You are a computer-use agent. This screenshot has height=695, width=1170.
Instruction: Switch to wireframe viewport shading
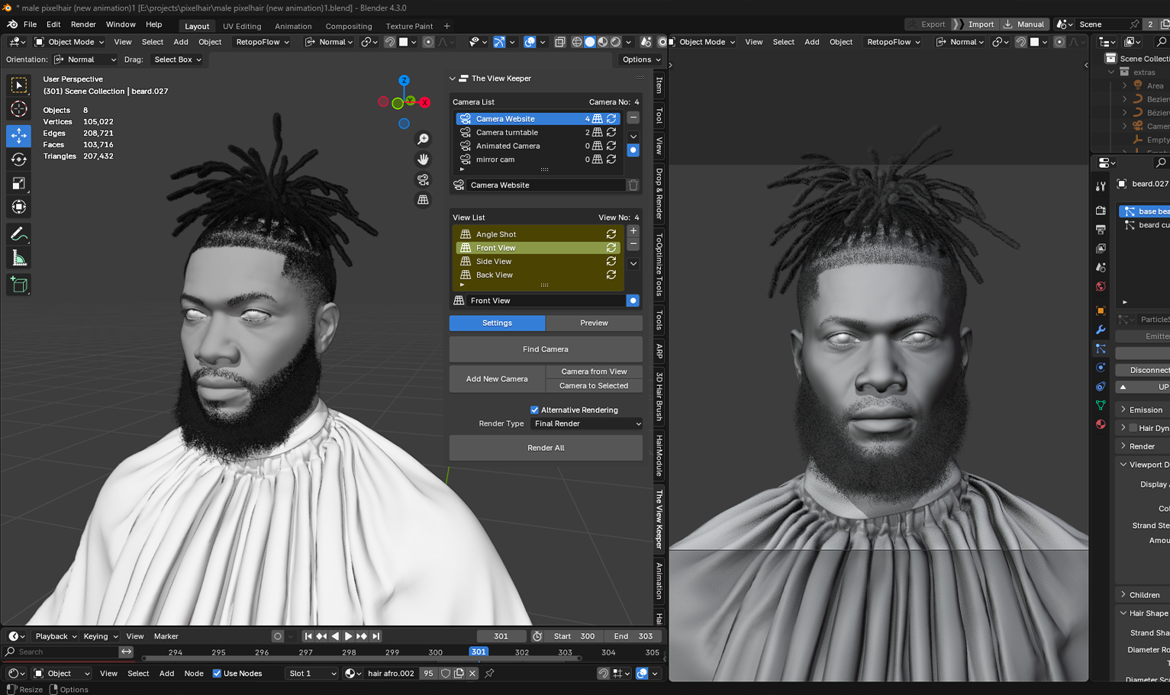pos(577,42)
